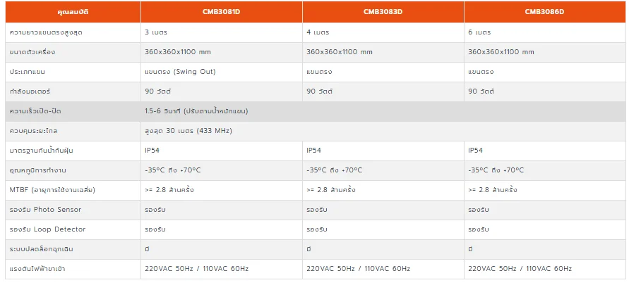Viewport: 629px width, 285px height.
Task: Click the CMB3086D column header
Action: (x=545, y=12)
